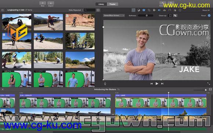213x133 pixels.
Task: Click the upper-left crop handle in viewer
Action: pyautogui.click(x=103, y=27)
